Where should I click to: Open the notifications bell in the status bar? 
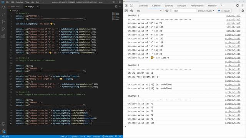pyautogui.click(x=120, y=136)
